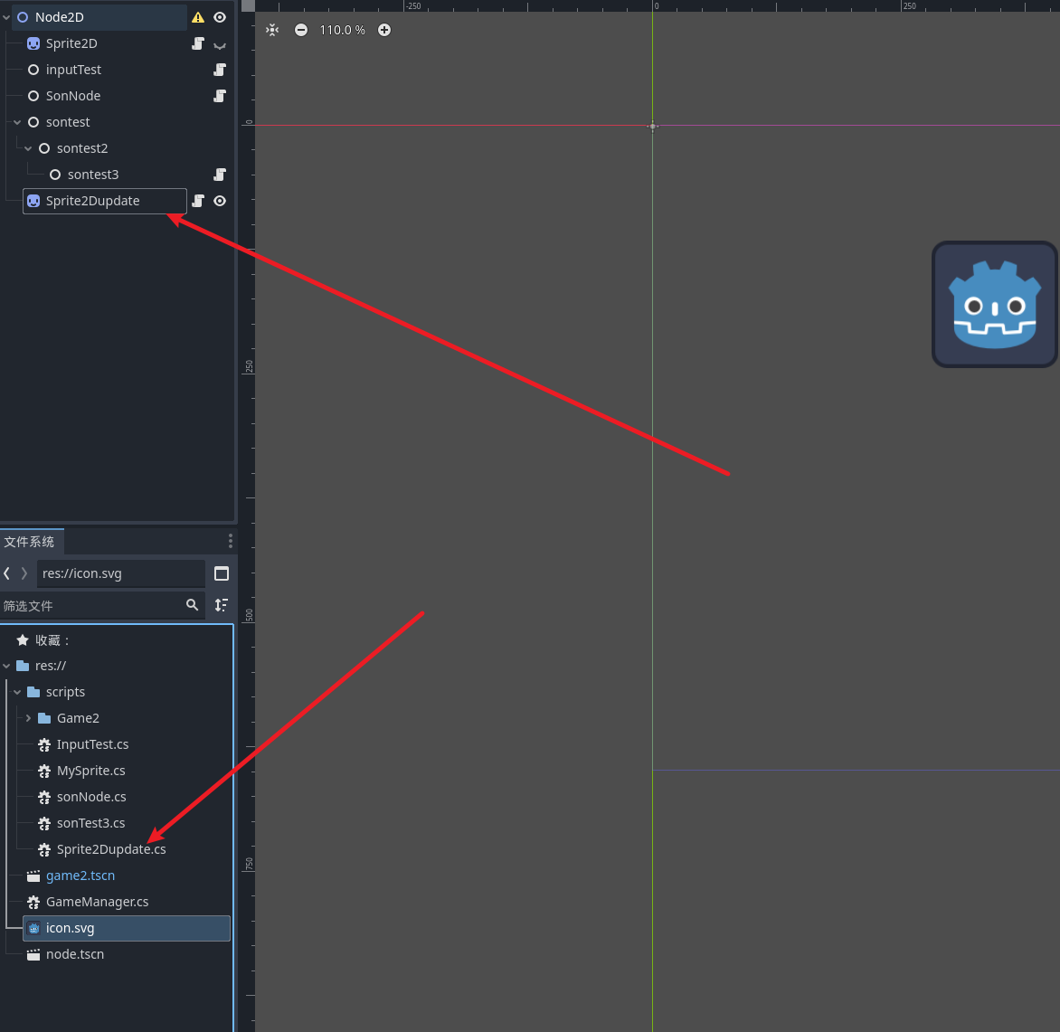
Task: Select icon.svg in file system
Action: tap(127, 929)
